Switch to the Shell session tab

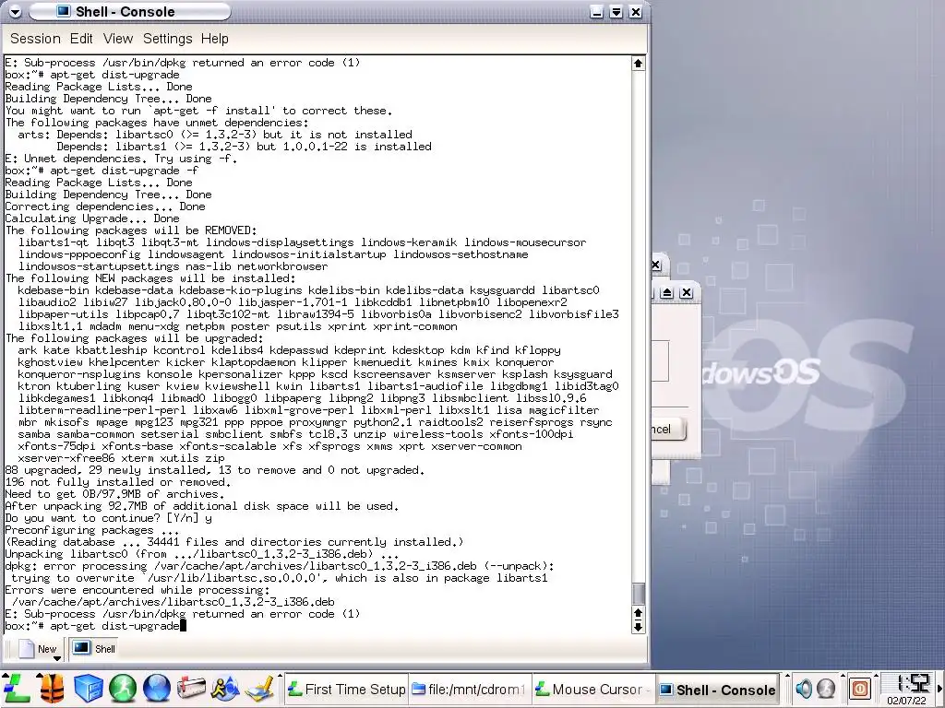[94, 649]
